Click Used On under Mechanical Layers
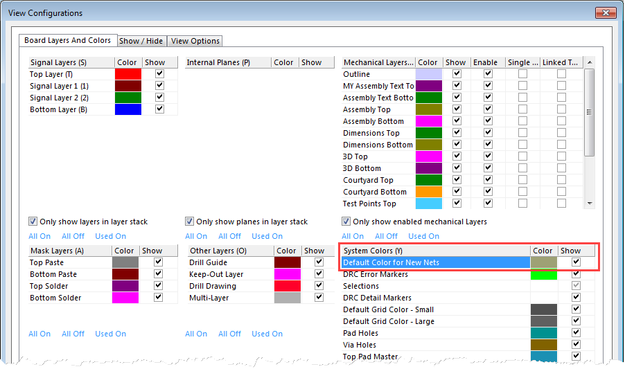This screenshot has height=369, width=625. [x=423, y=236]
